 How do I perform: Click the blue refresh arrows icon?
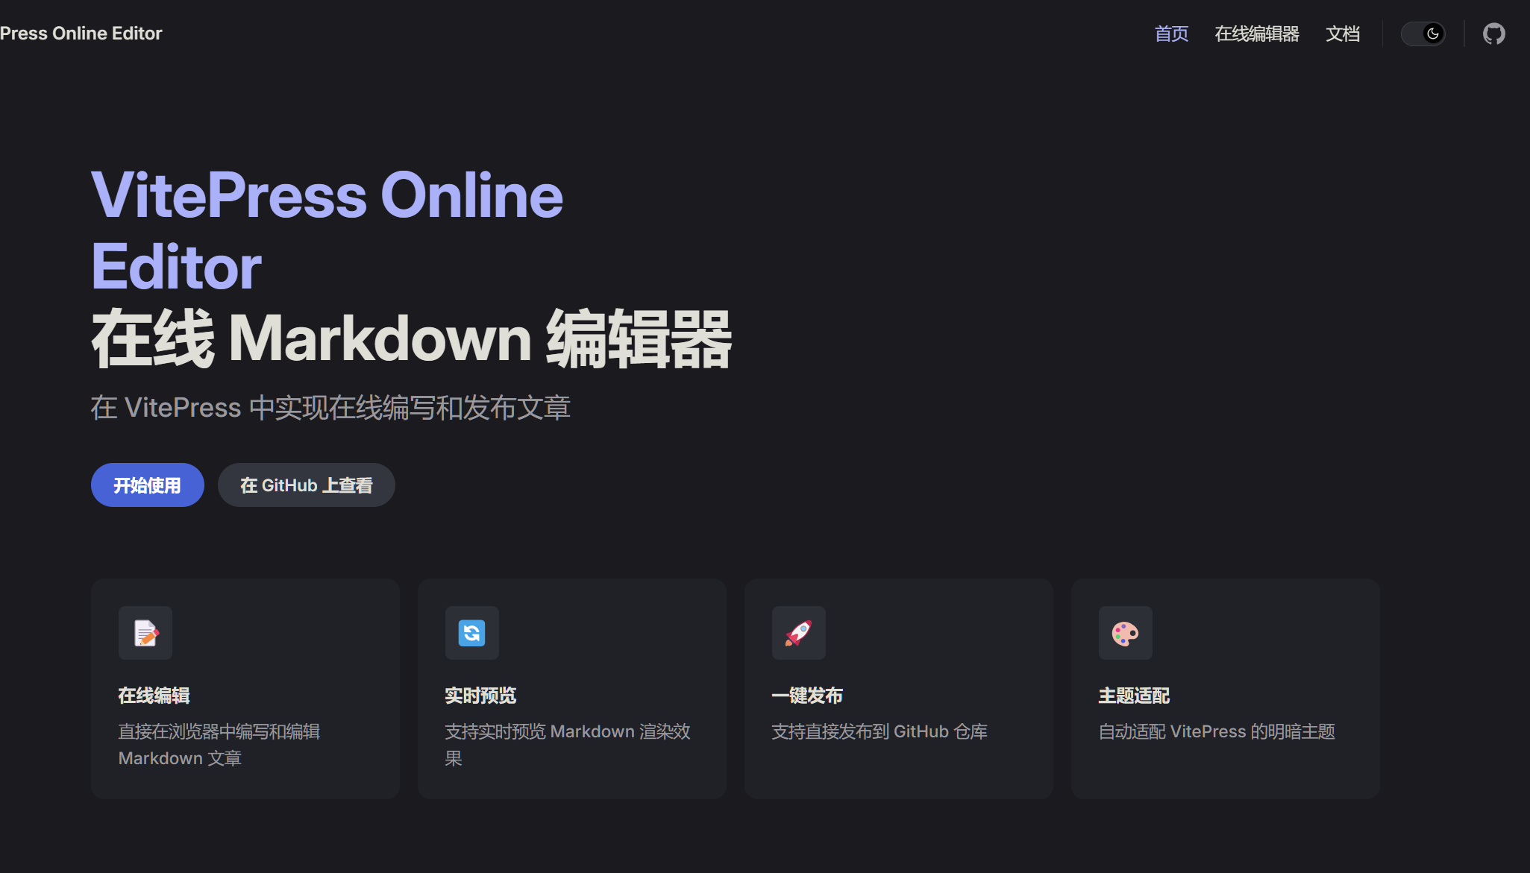pos(471,633)
